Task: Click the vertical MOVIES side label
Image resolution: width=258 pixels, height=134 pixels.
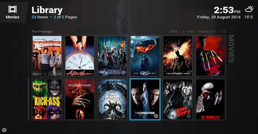Action: click(231, 49)
